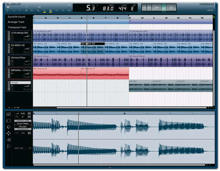
Task: Open the Media Bay cube icon
Action: (x=9, y=127)
